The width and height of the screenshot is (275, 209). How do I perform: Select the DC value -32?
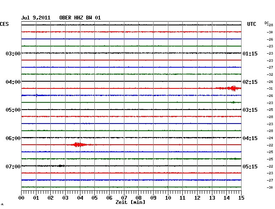pyautogui.click(x=270, y=74)
